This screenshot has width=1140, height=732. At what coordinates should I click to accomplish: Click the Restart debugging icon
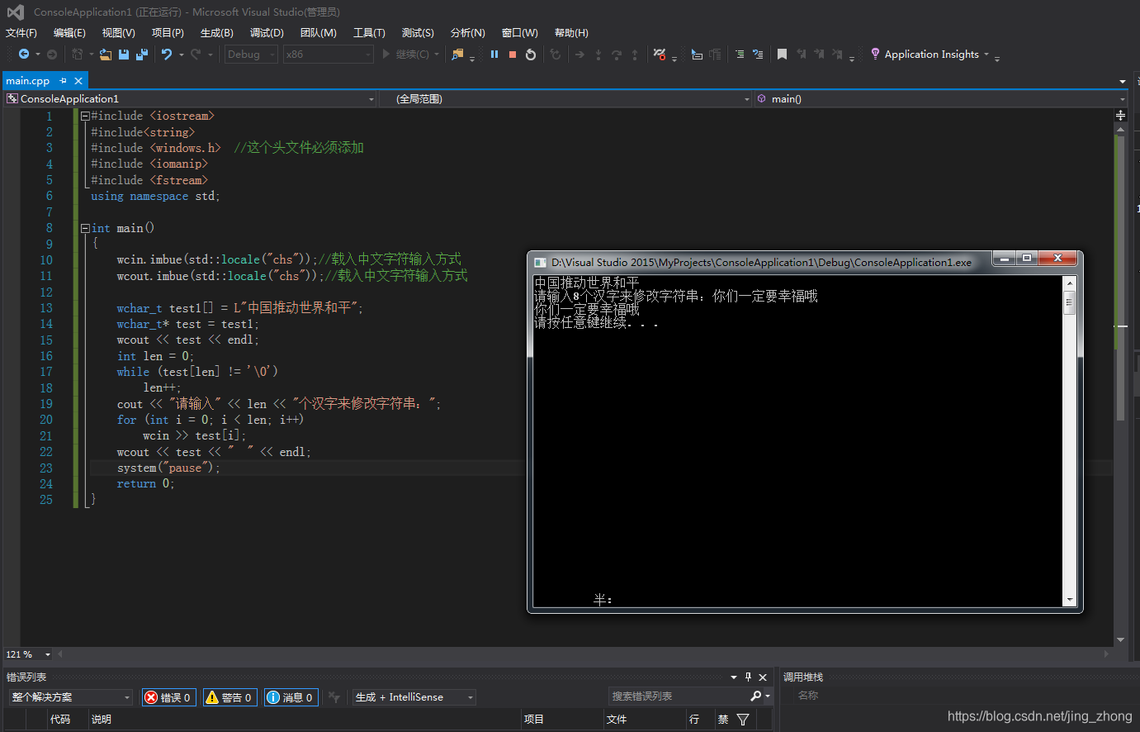click(x=531, y=54)
